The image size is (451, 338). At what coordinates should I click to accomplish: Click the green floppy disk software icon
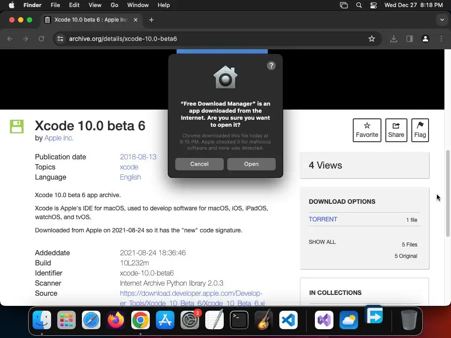pyautogui.click(x=17, y=126)
